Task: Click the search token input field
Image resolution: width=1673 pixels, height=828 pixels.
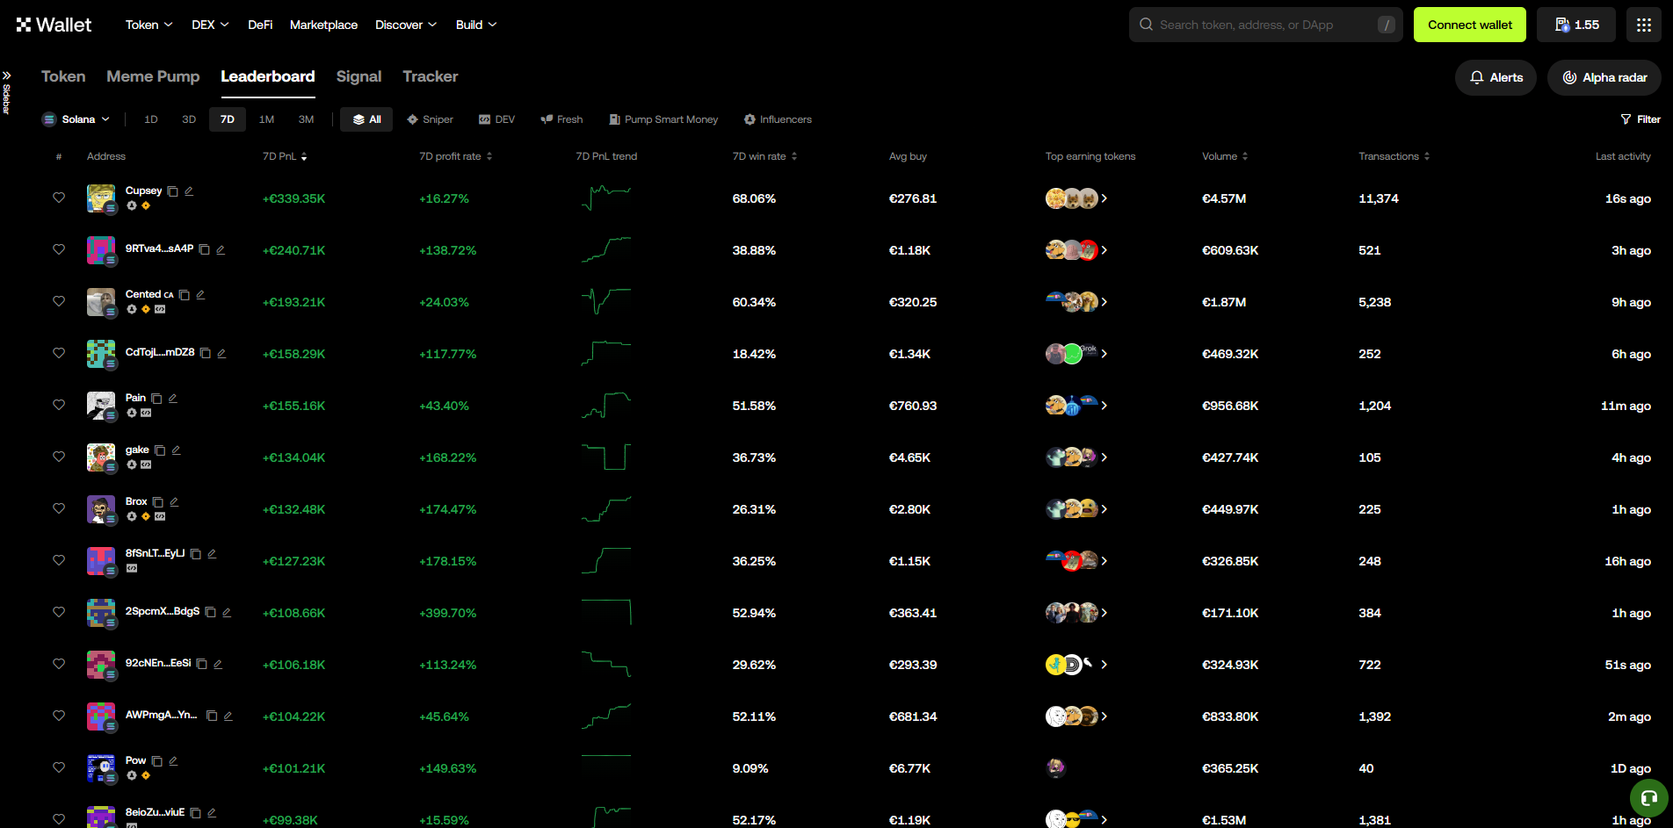Action: point(1265,24)
